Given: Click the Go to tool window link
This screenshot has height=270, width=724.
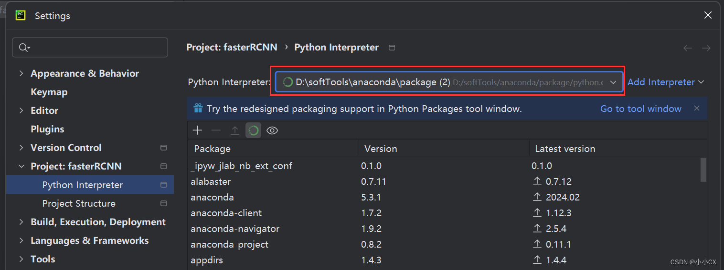Looking at the screenshot, I should [640, 109].
